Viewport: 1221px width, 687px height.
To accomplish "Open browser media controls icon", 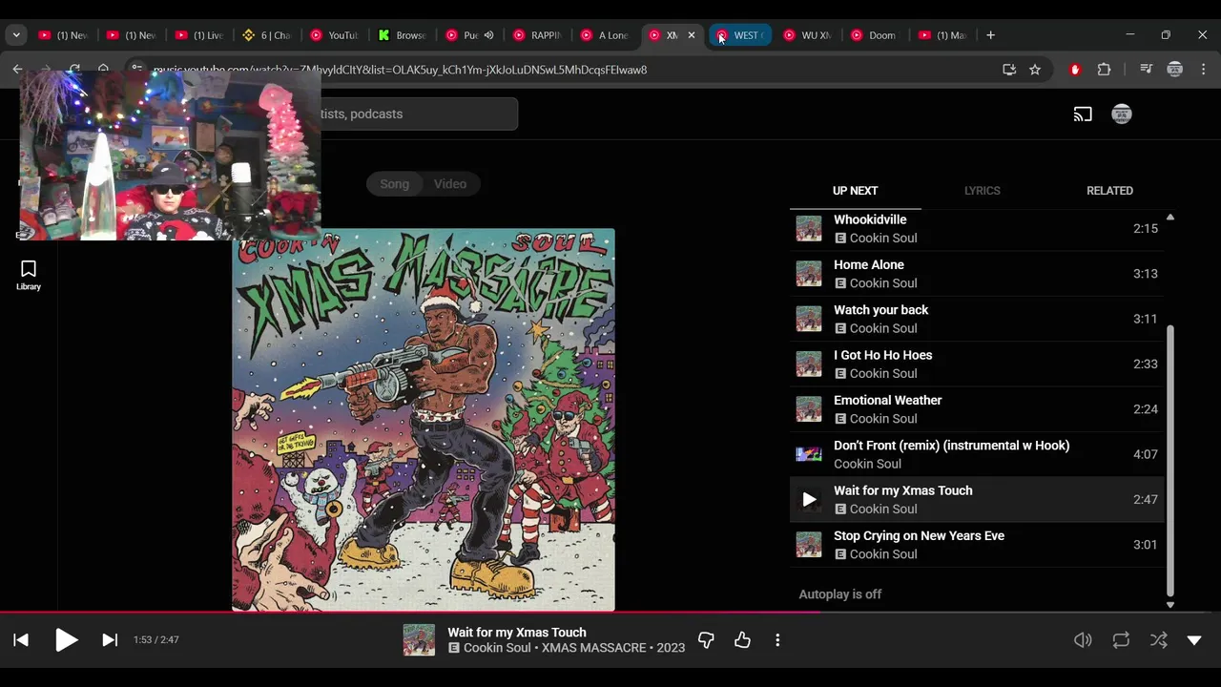I will (x=1147, y=70).
